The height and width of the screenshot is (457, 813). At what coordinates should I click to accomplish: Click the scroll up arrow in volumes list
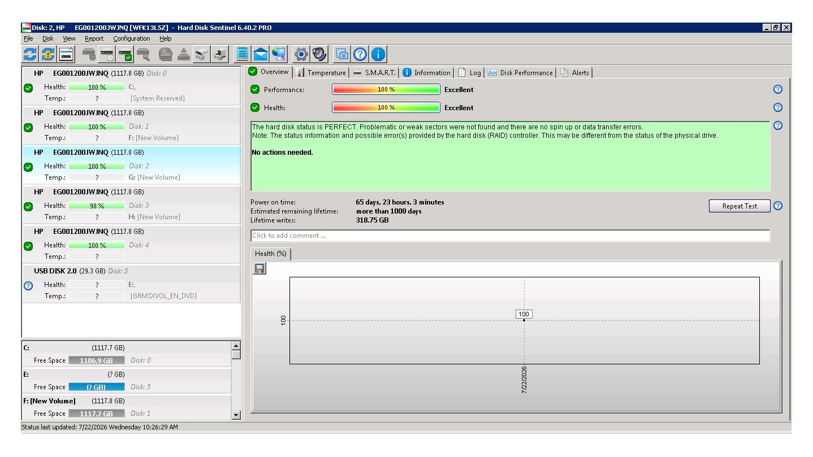pos(236,346)
